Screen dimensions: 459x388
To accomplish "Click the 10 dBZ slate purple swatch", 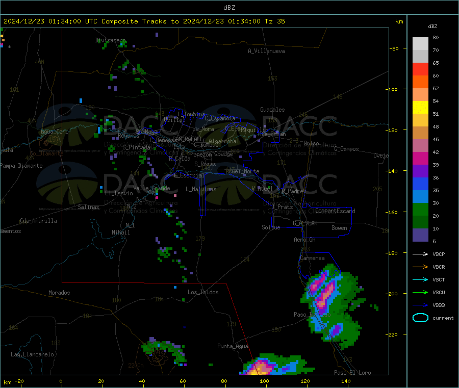I will coord(420,235).
